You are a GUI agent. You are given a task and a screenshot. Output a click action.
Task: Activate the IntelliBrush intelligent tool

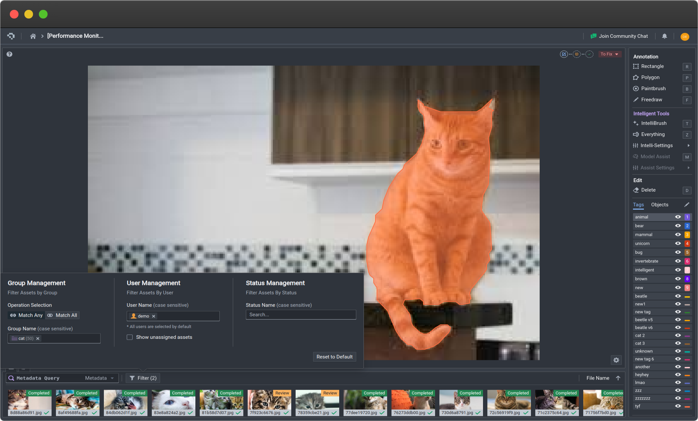[653, 123]
